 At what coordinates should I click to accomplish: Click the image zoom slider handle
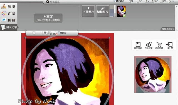click(x=34, y=33)
